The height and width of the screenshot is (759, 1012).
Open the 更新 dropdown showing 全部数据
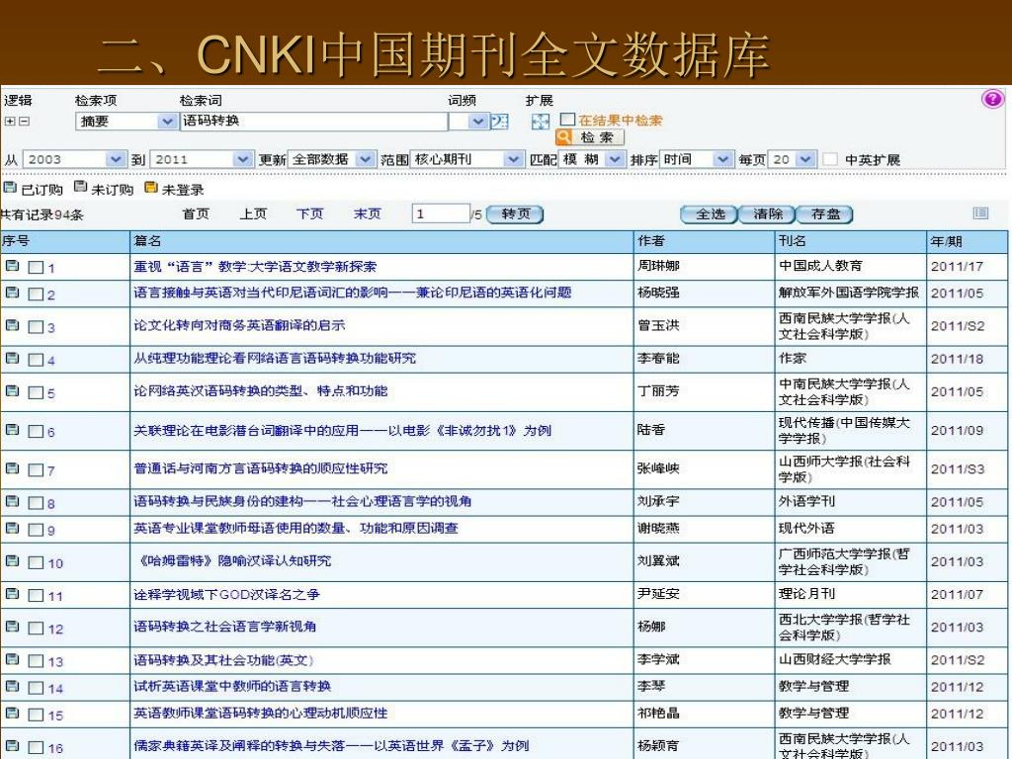coord(330,159)
